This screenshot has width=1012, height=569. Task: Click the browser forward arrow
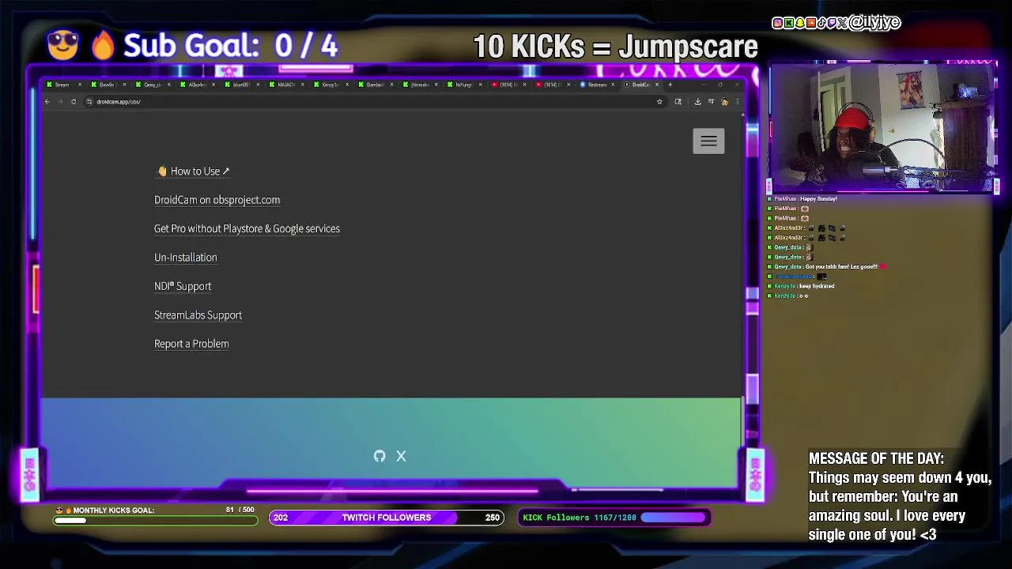pos(60,101)
